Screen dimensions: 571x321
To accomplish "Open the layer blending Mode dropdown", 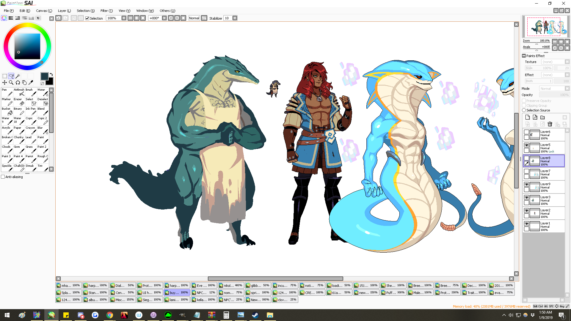I will (567, 89).
